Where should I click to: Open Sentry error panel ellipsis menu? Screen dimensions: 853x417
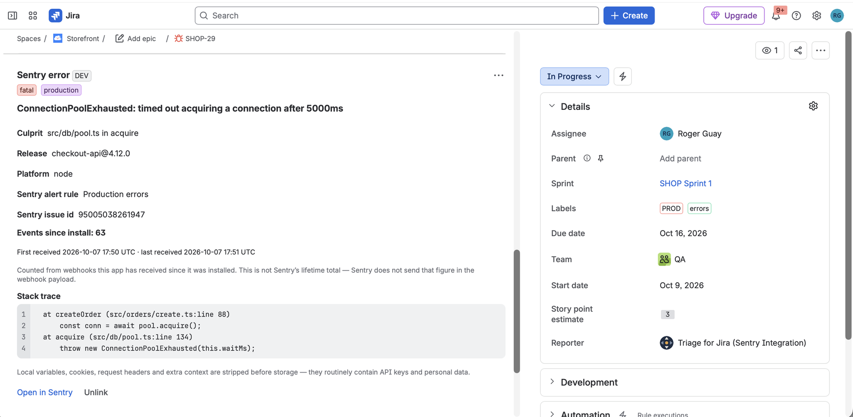[498, 75]
